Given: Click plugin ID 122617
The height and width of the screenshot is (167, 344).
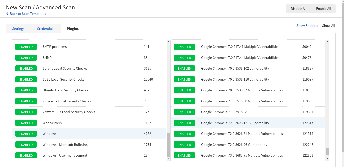Looking at the screenshot, I should pos(308,123).
